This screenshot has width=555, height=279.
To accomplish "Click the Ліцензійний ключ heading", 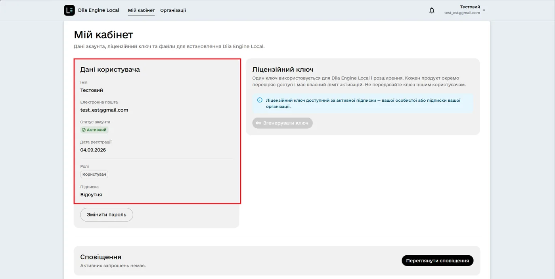I will 283,70.
